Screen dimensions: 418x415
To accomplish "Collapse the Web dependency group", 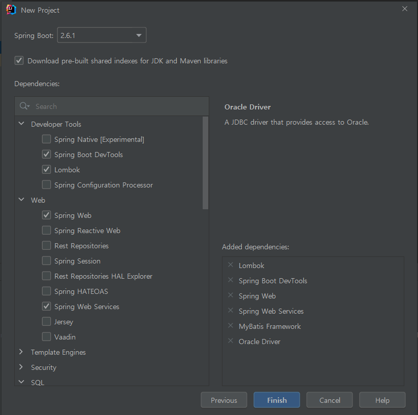I will (x=21, y=200).
